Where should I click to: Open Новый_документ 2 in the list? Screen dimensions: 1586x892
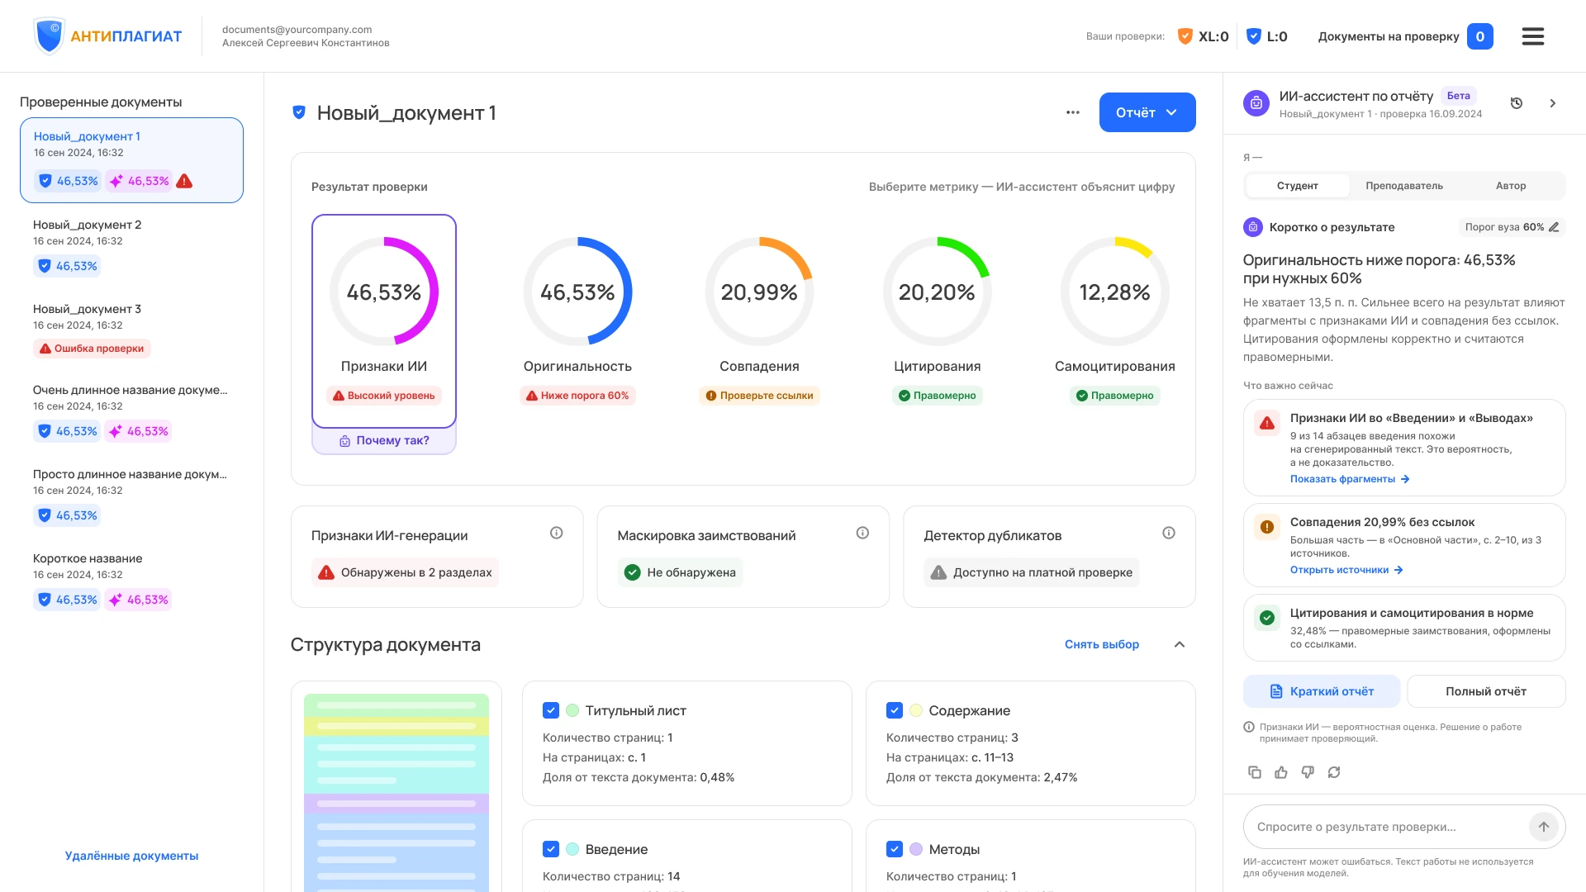tap(131, 246)
